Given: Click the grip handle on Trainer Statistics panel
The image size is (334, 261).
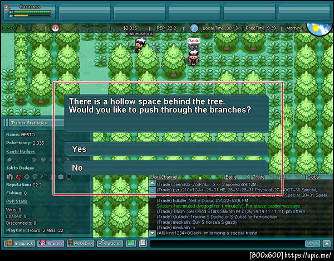Looking at the screenshot, I should click(x=6, y=122).
